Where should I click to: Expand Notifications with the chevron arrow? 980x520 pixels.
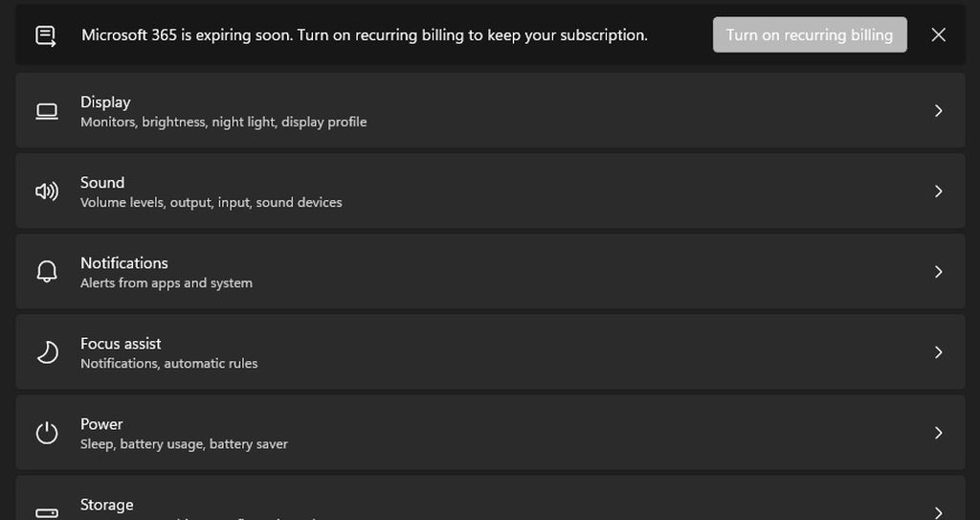(x=938, y=272)
